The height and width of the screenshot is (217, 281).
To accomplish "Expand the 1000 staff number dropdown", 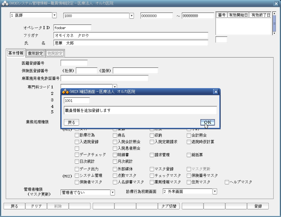I will (132, 16).
